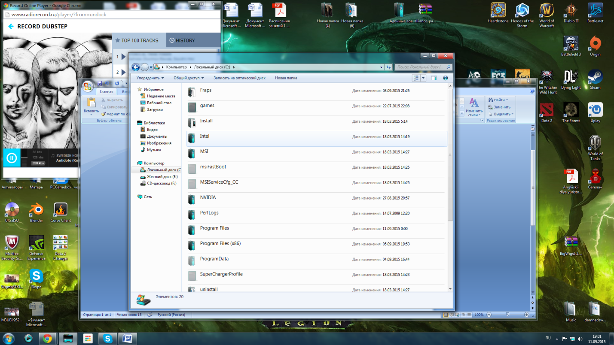
Task: Open the Hearthstone desktop icon
Action: (x=498, y=13)
